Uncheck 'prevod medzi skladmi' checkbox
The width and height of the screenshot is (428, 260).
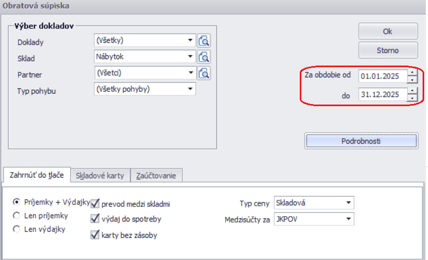(95, 204)
